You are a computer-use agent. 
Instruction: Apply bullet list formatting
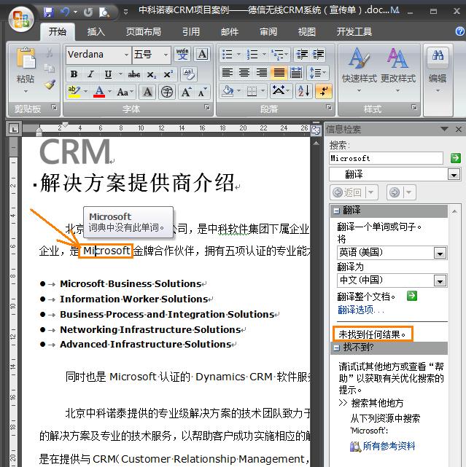point(228,55)
